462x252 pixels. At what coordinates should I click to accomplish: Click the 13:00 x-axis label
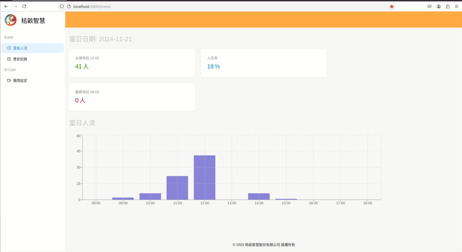(x=232, y=203)
